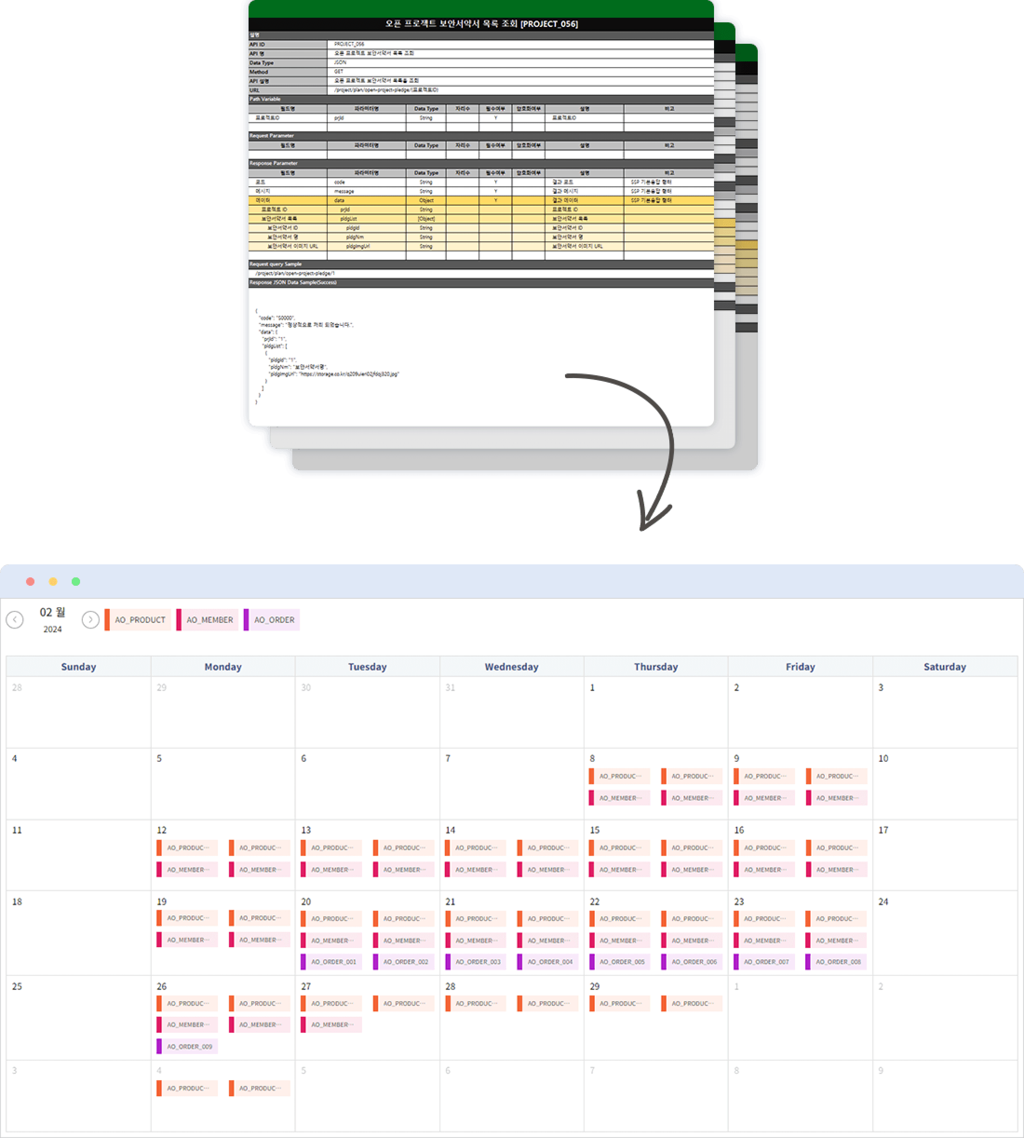Open the AO_ORDER_001 event

coord(331,962)
